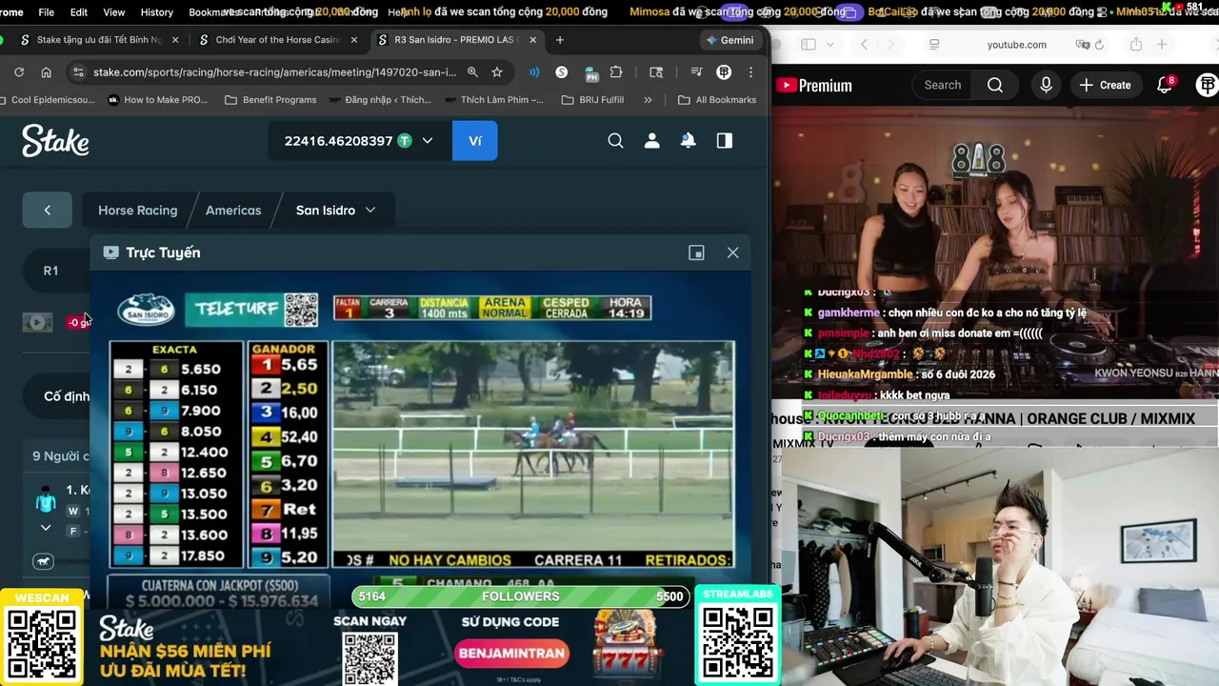Open new Chrome tab with plus
This screenshot has width=1219, height=686.
[x=559, y=40]
